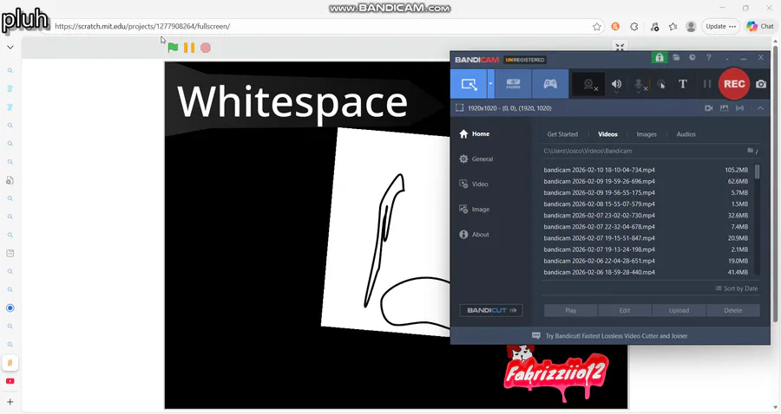Open the browser extensions puzzle icon
781x414 pixels.
634,26
